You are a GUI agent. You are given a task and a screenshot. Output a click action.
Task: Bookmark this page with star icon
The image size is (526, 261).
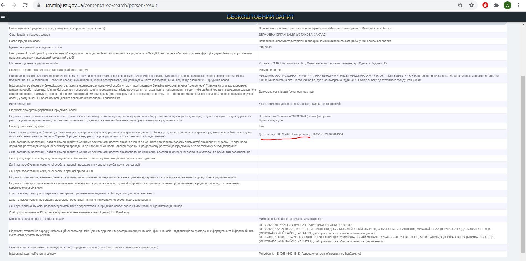[471, 5]
